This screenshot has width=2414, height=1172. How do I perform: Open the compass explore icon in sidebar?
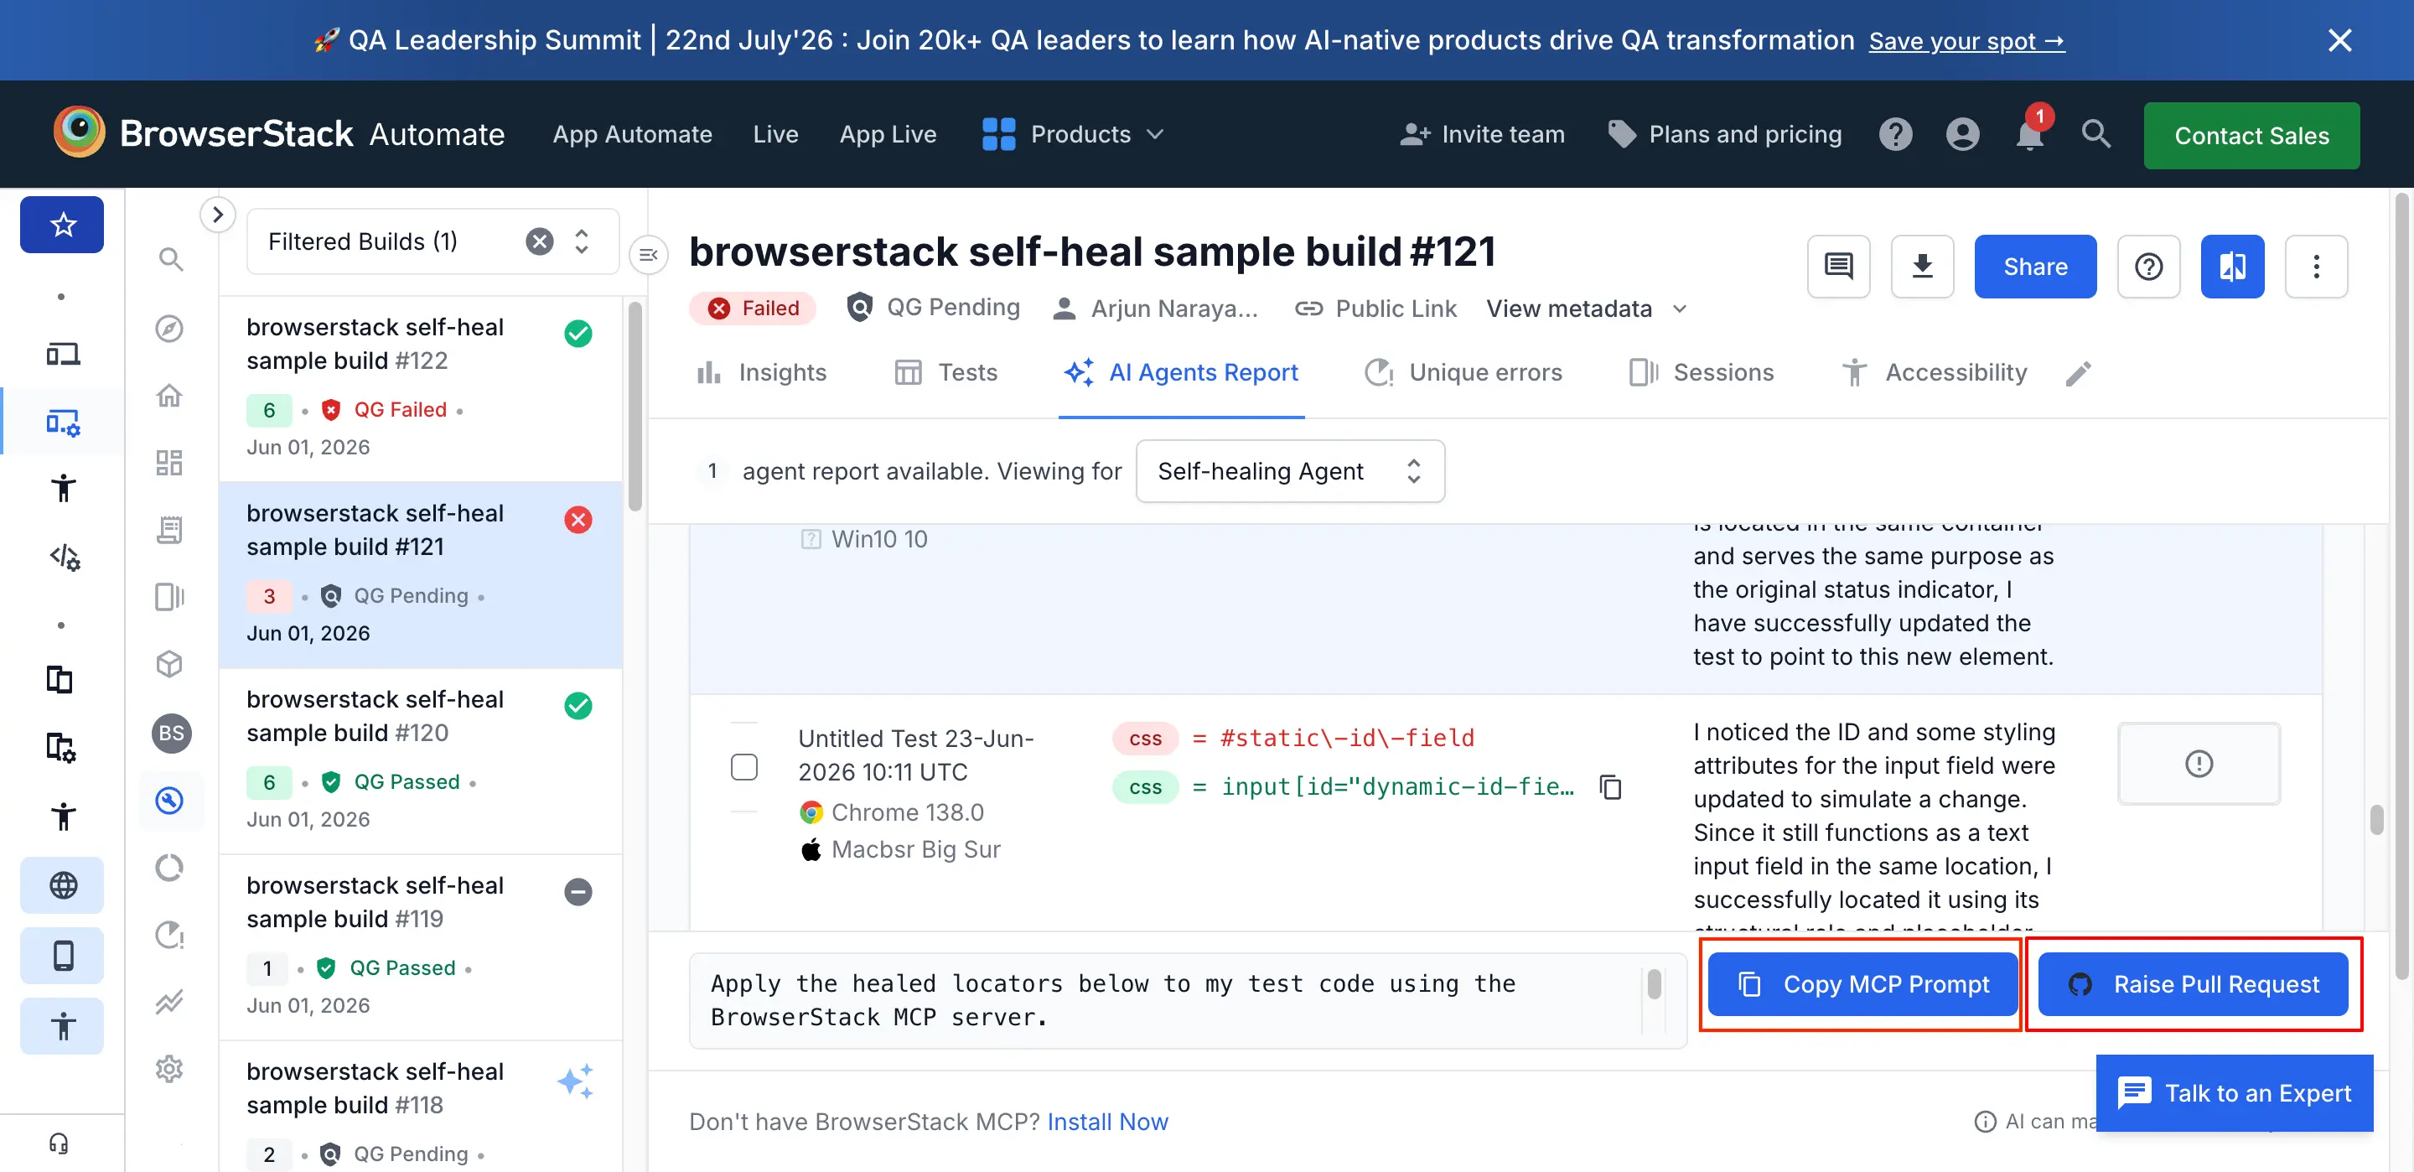tap(169, 328)
